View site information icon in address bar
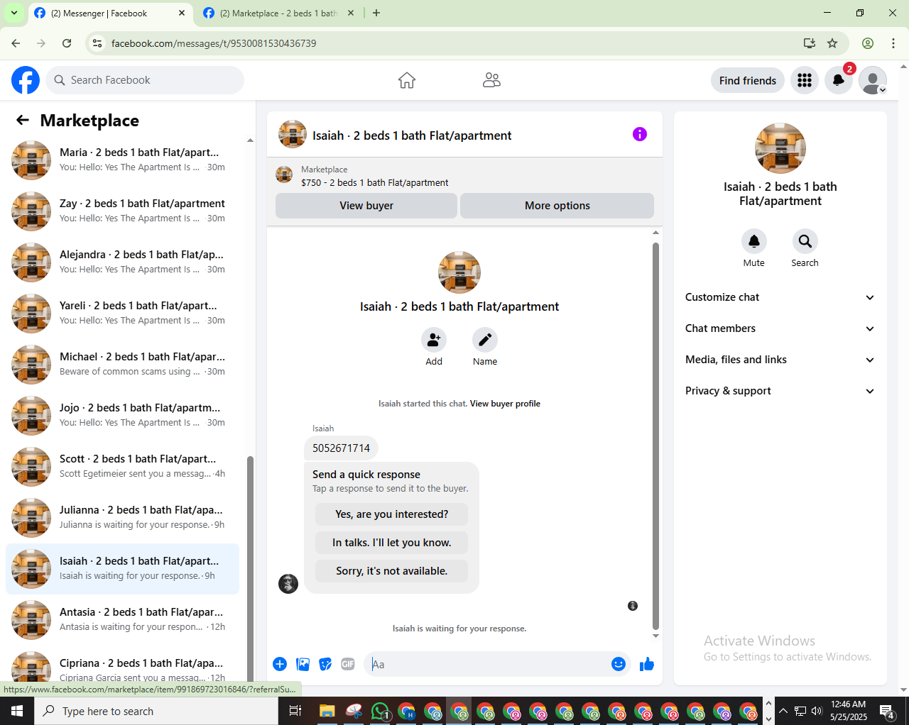The image size is (909, 725). pyautogui.click(x=98, y=43)
